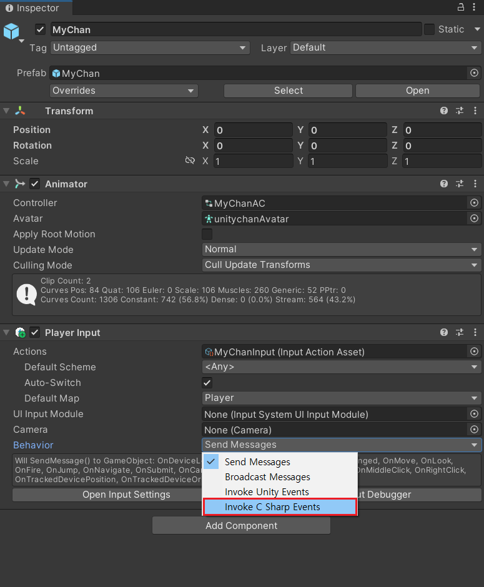Open the Tag dropdown showing Untagged
484x587 pixels.
click(150, 47)
